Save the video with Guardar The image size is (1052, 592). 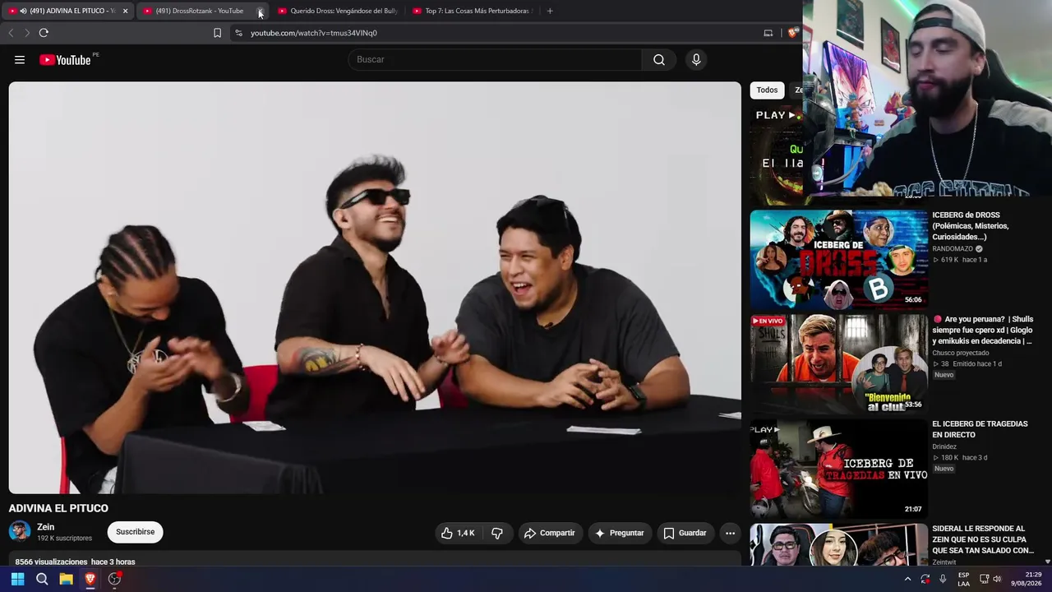coord(685,533)
